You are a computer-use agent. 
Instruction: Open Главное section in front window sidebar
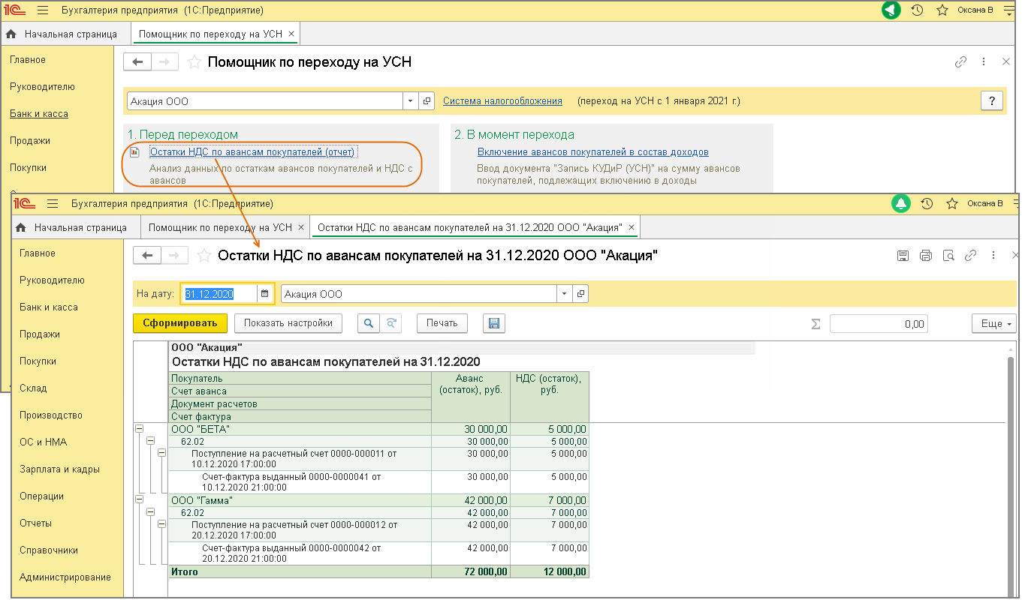tap(38, 253)
